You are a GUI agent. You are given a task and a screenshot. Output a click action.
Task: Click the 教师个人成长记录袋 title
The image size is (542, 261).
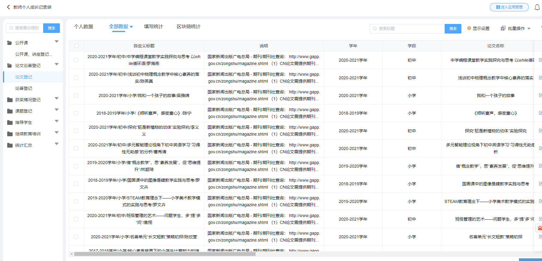coord(32,7)
